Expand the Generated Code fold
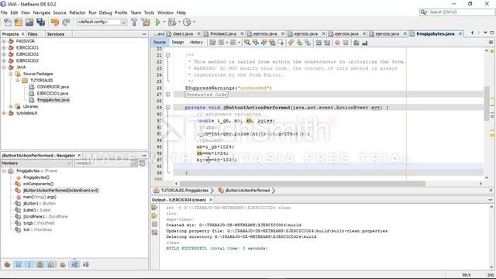Image resolution: width=496 pixels, height=279 pixels. click(x=168, y=95)
